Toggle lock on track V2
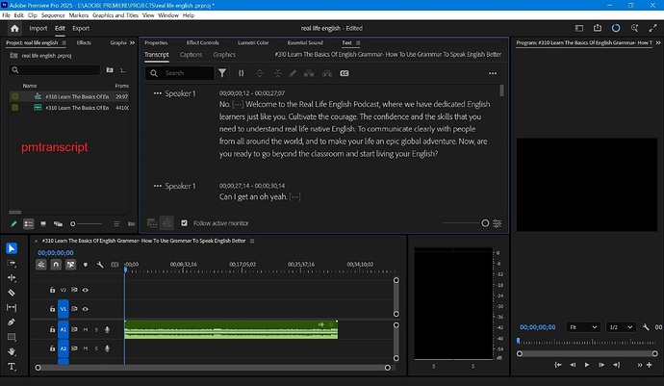Viewport: 664px width, 386px height. tap(52, 290)
